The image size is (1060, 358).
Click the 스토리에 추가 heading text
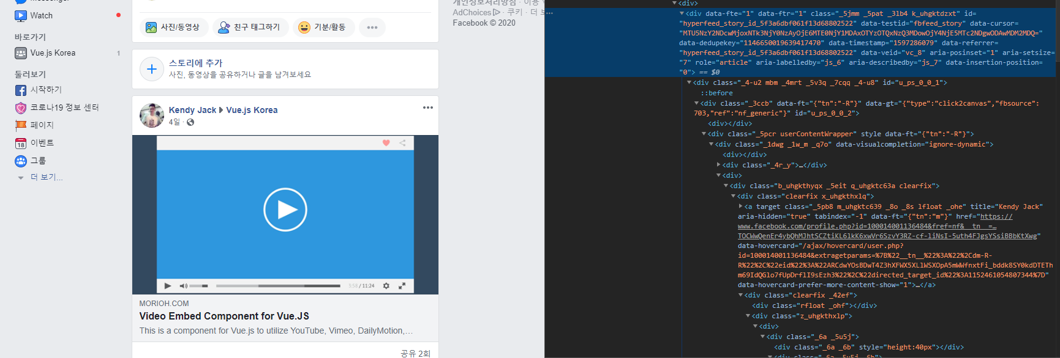(196, 63)
